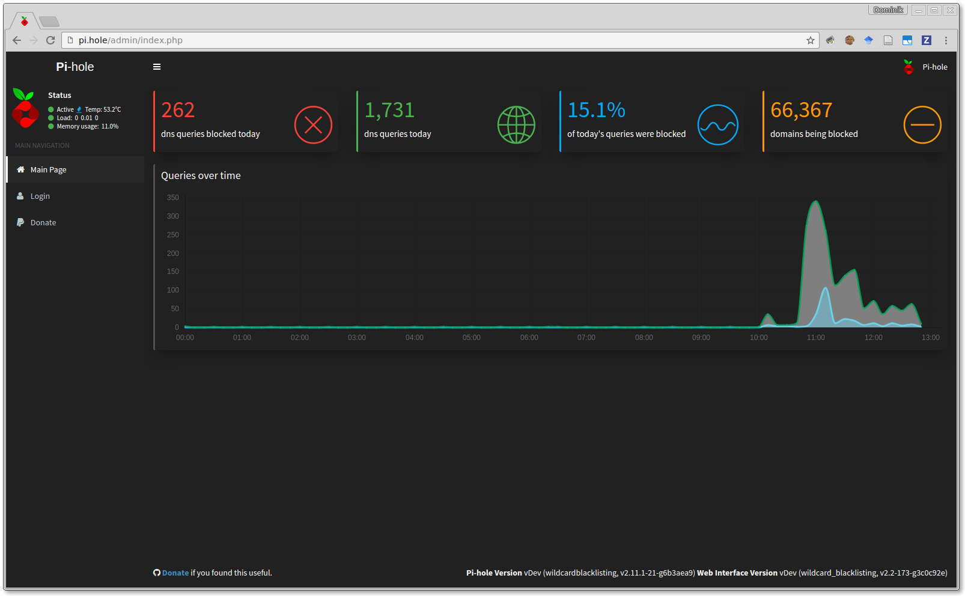Click the Pi-hole title header link
965x596 pixels.
(75, 67)
